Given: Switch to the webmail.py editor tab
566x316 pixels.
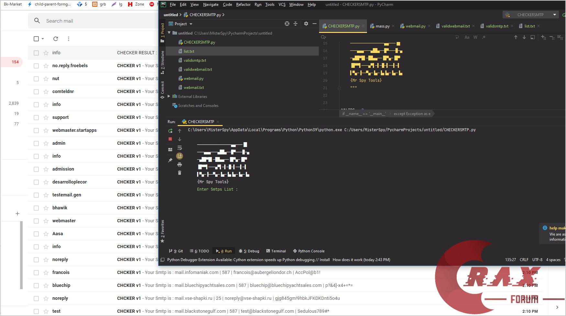Looking at the screenshot, I should click(415, 26).
